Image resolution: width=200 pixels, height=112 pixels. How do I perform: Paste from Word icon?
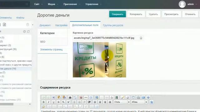click(x=64, y=97)
